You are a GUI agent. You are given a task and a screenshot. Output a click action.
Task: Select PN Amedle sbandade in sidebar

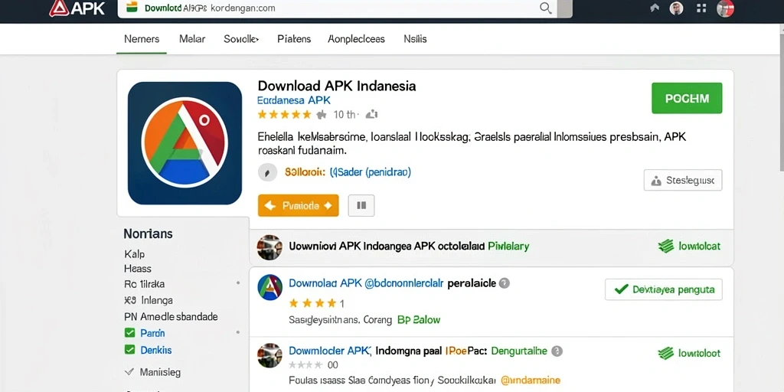(171, 316)
